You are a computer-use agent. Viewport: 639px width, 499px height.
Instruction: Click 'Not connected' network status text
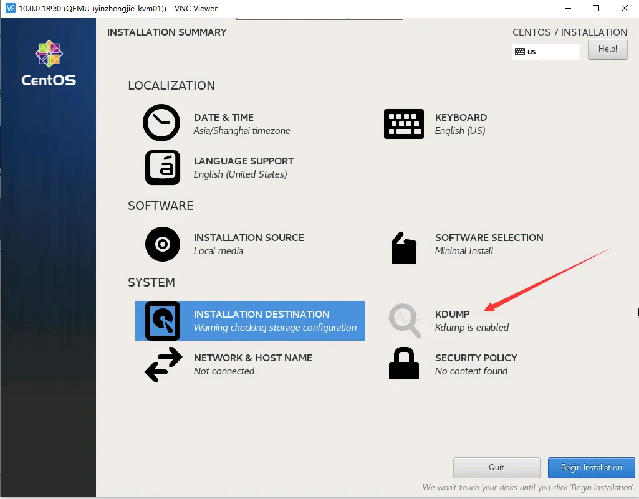224,371
